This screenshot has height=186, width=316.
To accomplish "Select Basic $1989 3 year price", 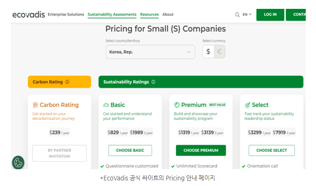I will click(x=141, y=132).
